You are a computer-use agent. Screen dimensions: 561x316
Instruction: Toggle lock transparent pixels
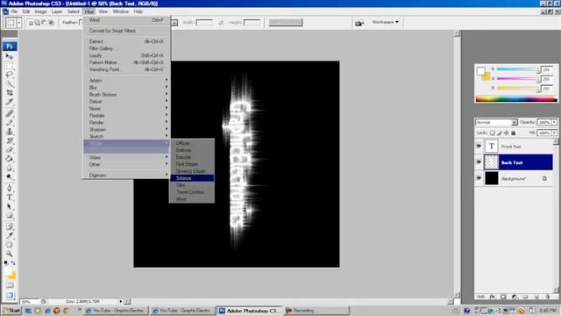pyautogui.click(x=493, y=133)
